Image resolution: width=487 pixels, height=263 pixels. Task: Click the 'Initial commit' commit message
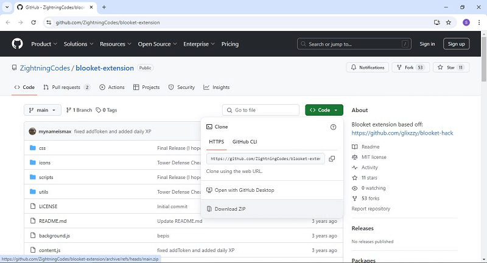point(172,206)
